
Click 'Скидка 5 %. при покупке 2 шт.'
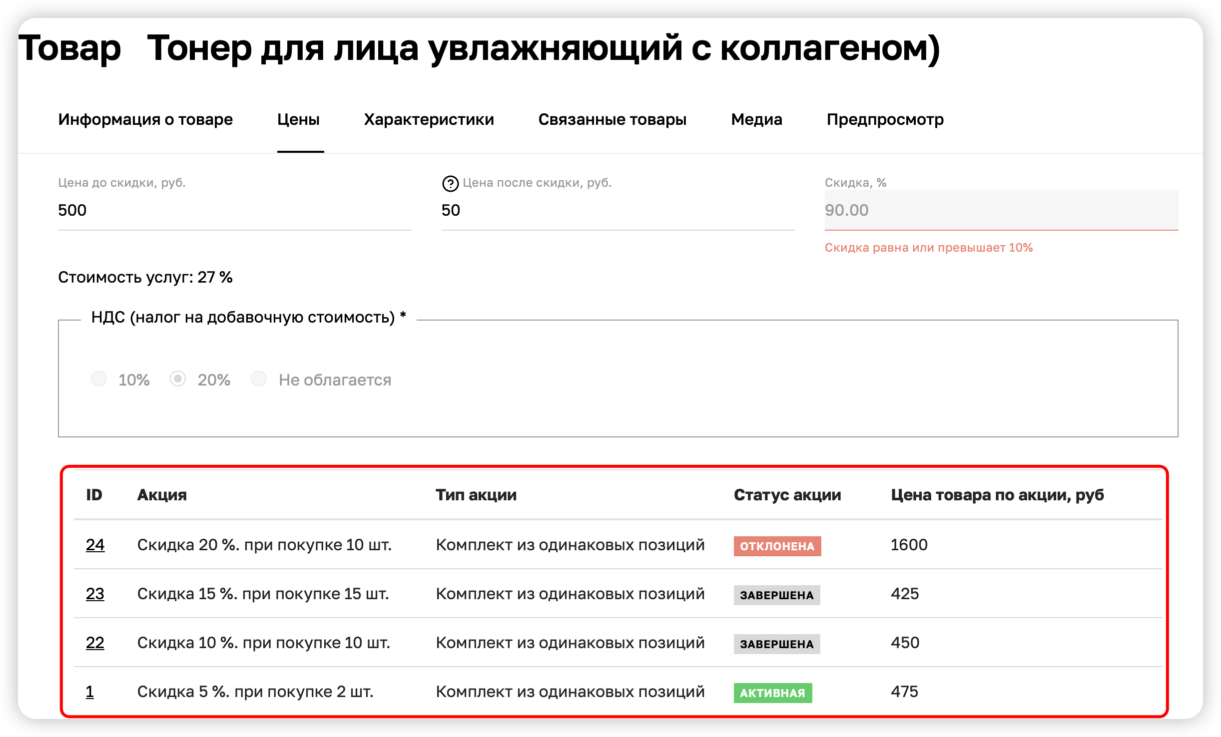click(255, 692)
